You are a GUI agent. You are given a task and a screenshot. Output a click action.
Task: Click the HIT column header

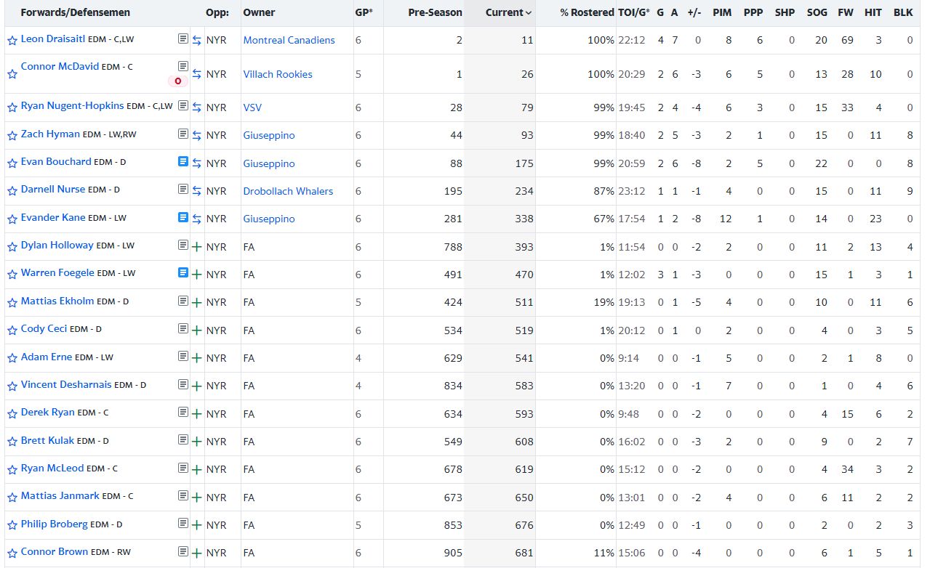click(873, 12)
